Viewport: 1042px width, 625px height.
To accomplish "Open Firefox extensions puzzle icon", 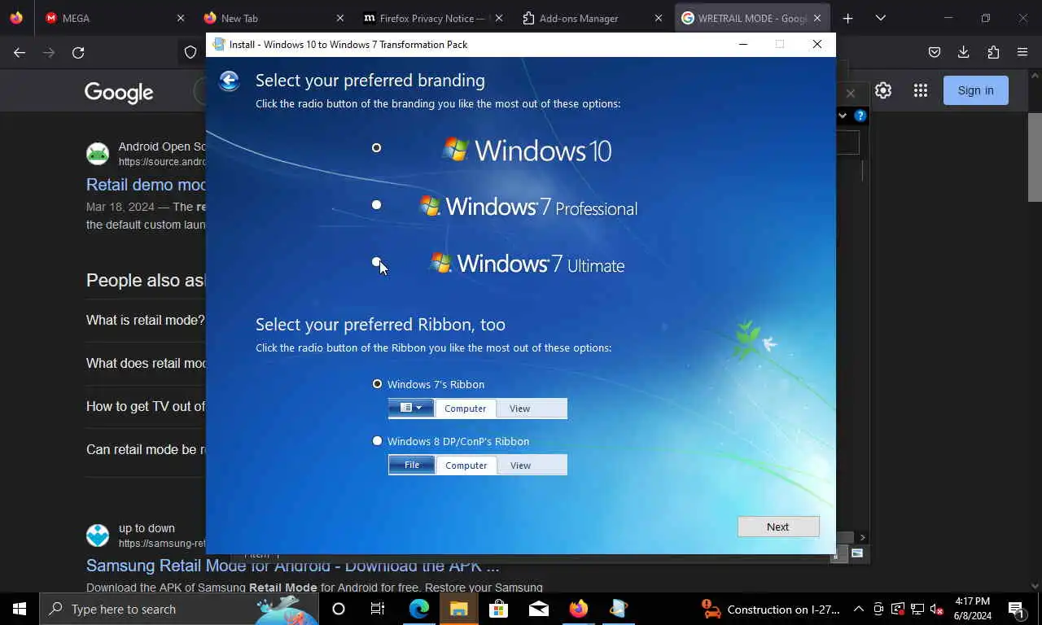I will coord(993,52).
